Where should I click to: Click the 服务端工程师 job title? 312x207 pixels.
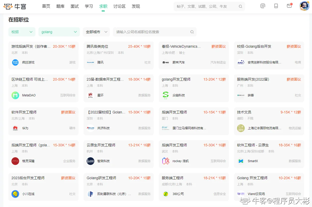(x=173, y=178)
